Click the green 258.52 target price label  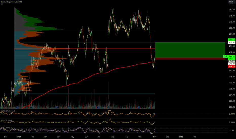pyautogui.click(x=232, y=40)
